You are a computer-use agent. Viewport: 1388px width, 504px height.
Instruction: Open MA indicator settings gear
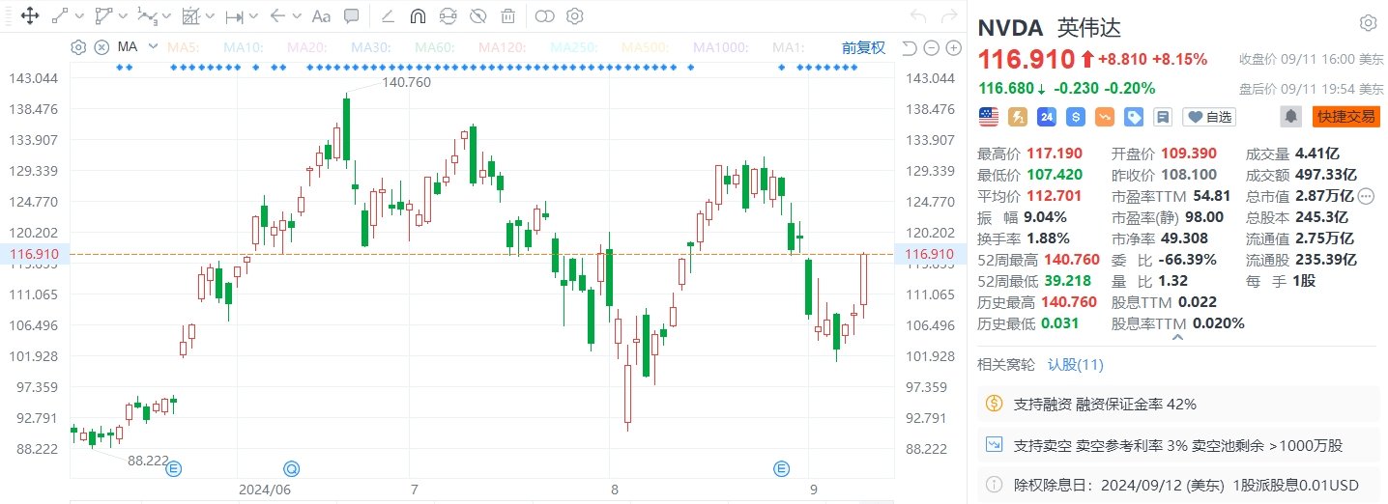tap(78, 46)
